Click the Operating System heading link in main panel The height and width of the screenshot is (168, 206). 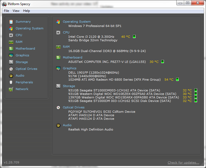tap(77, 22)
